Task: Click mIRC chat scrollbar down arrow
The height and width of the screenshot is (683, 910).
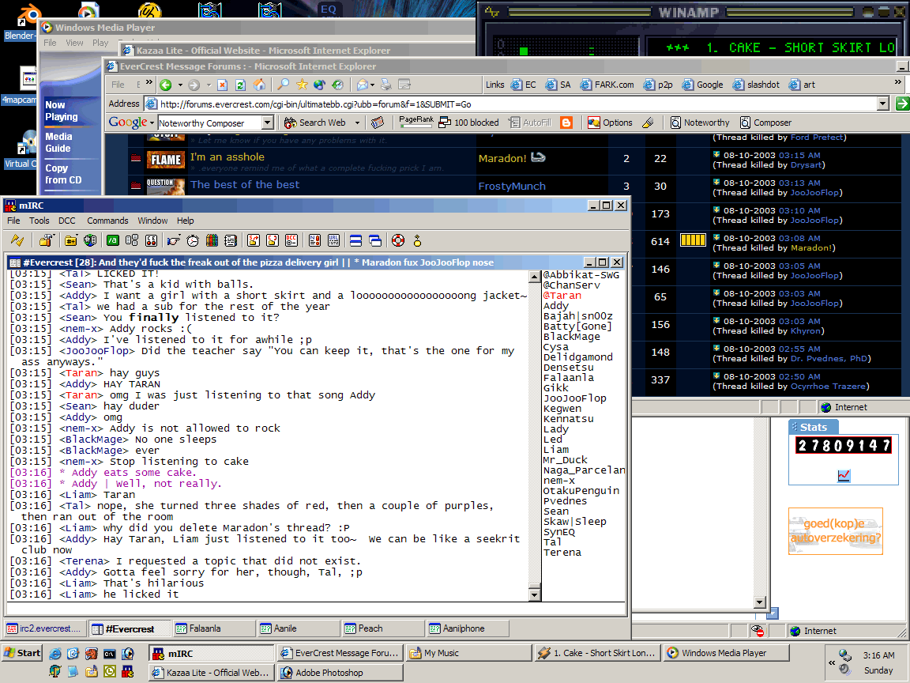Action: click(x=535, y=594)
